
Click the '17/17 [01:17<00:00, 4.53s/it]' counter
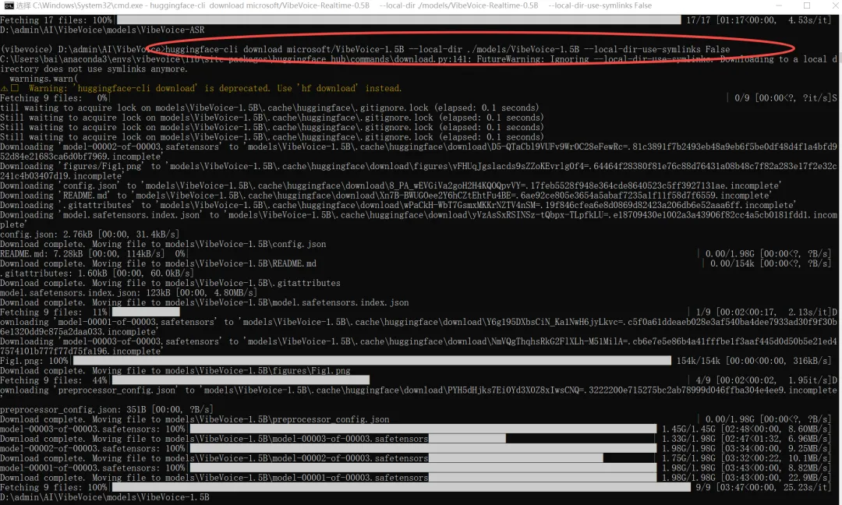[x=759, y=20]
